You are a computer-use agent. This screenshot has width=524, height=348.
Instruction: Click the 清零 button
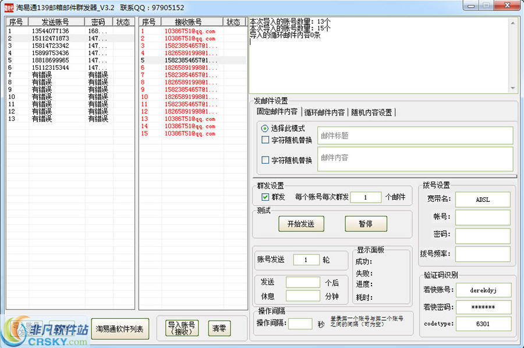(x=219, y=328)
